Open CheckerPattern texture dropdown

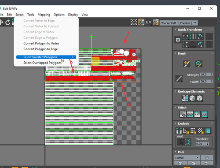179,23
